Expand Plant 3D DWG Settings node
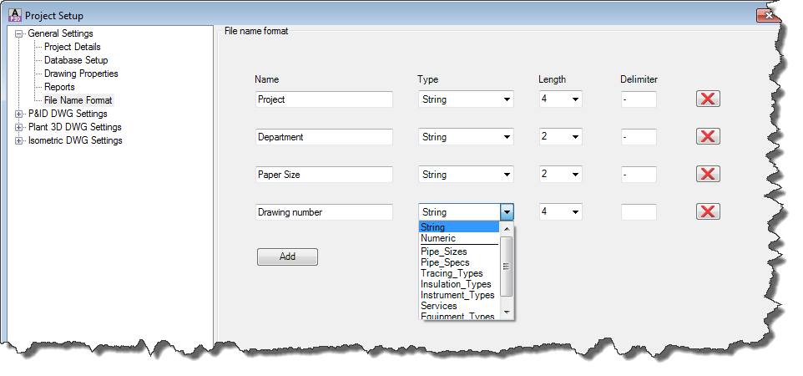Image resolution: width=803 pixels, height=376 pixels. click(19, 127)
